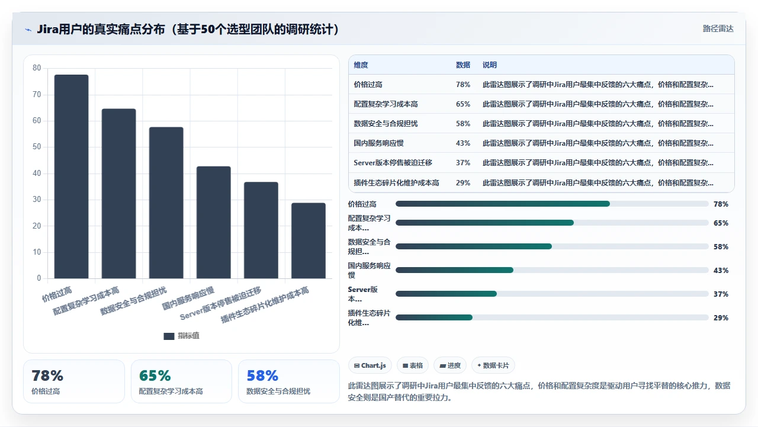Screen dimensions: 758x427
Task: Select the 价格过高 table row cell
Action: [368, 85]
